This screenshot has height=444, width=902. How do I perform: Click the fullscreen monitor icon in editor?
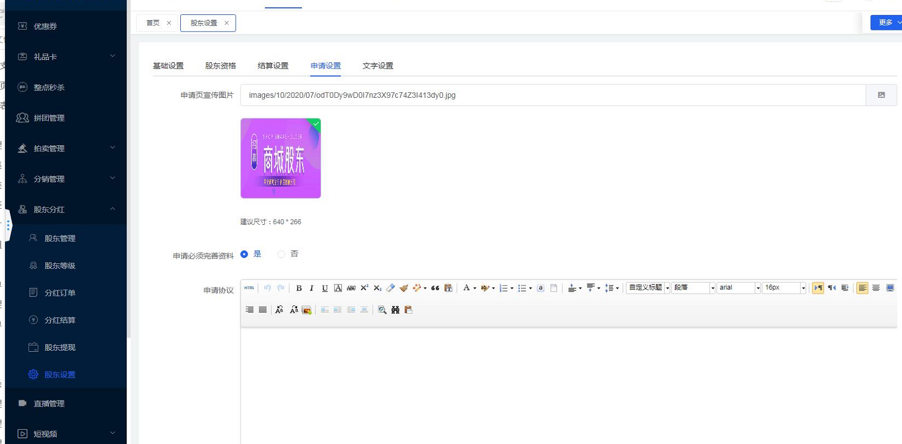[890, 288]
